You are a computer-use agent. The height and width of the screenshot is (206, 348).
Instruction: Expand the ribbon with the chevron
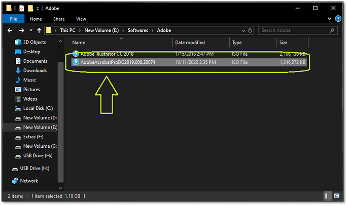coord(331,19)
